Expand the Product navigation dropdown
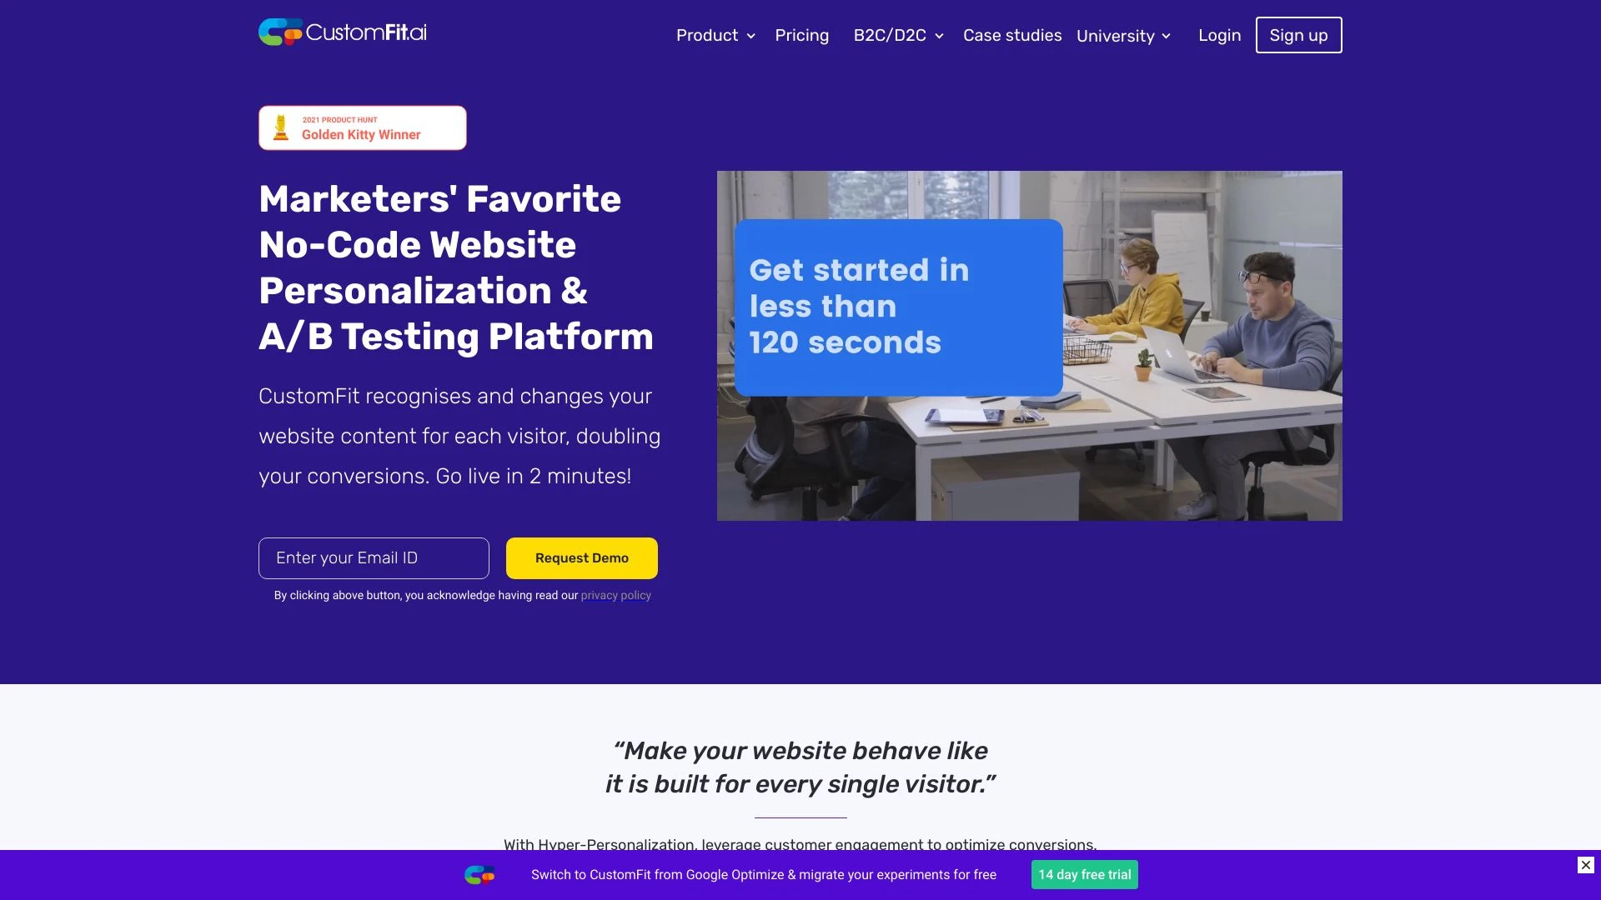 tap(715, 34)
